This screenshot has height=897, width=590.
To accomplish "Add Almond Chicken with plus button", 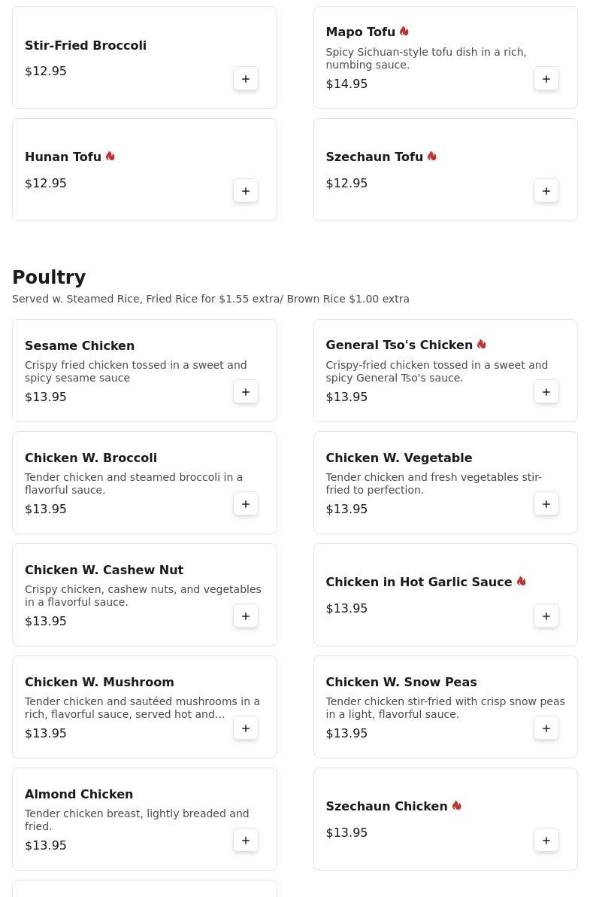I will (x=246, y=841).
